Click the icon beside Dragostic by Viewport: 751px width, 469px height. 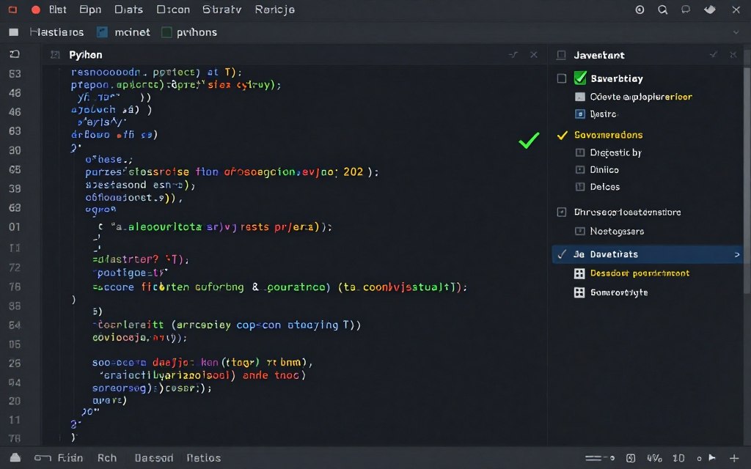click(580, 152)
